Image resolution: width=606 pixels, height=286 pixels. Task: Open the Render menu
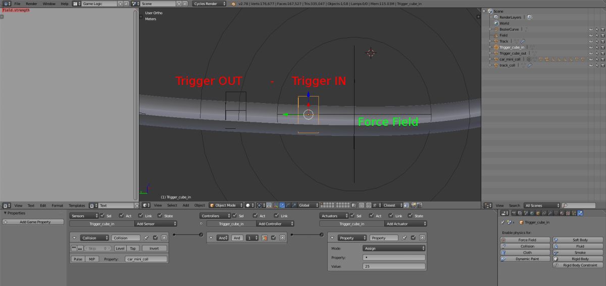(x=31, y=4)
